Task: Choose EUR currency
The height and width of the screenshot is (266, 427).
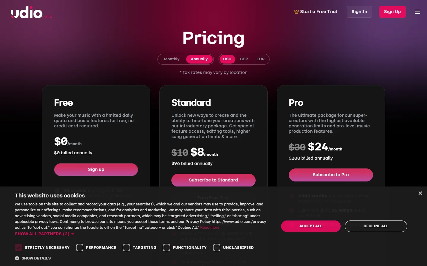Action: click(260, 59)
